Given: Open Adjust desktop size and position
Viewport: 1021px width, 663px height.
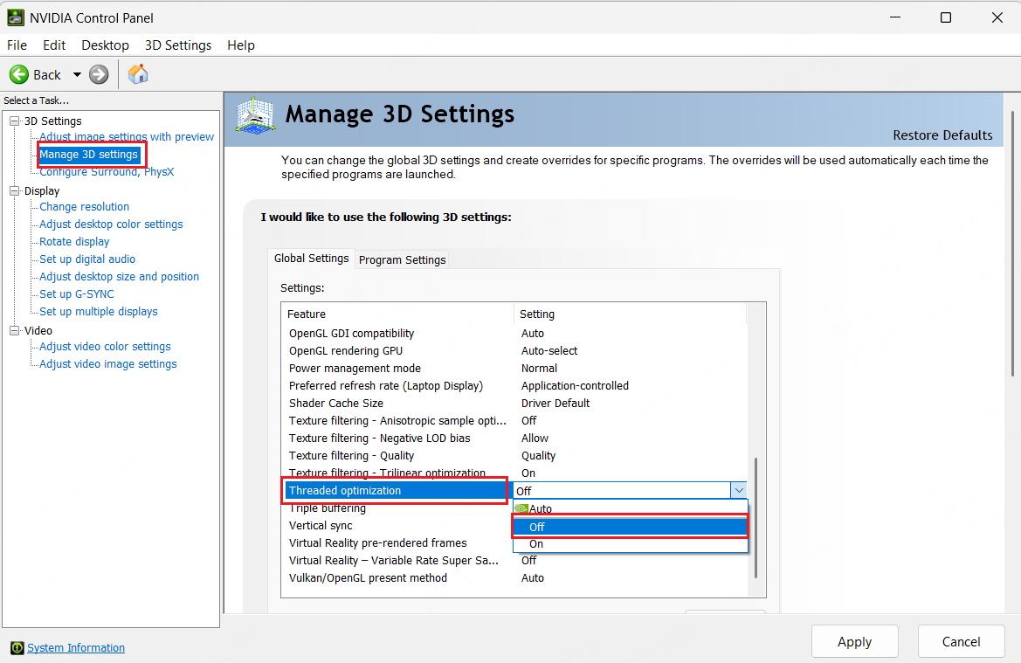Looking at the screenshot, I should click(x=119, y=277).
